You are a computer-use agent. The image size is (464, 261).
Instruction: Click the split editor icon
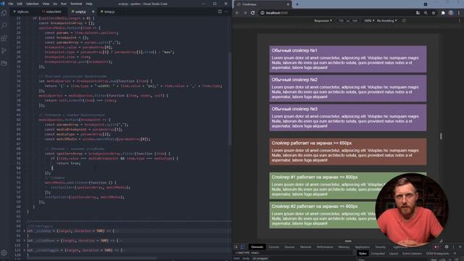(x=220, y=12)
